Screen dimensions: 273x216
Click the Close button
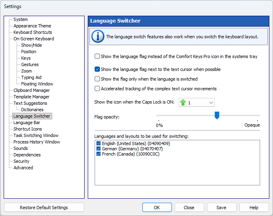click(x=189, y=208)
